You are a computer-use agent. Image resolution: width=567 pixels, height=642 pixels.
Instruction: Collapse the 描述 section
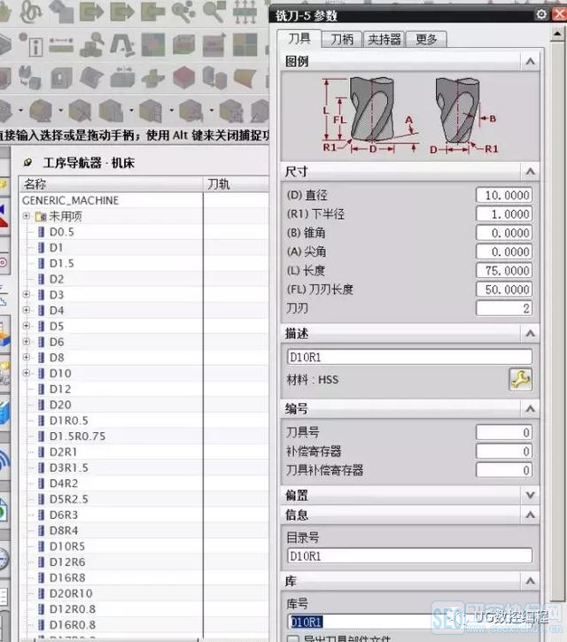pyautogui.click(x=530, y=333)
